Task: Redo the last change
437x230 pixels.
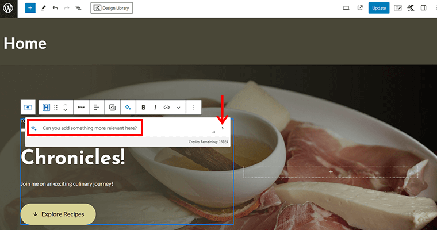Action: pyautogui.click(x=66, y=8)
